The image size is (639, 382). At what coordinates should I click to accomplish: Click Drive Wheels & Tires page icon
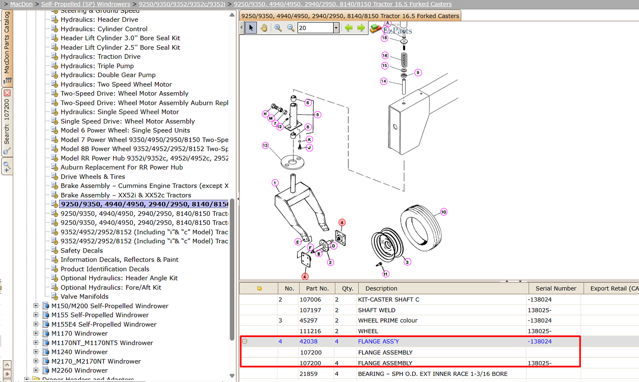coord(55,176)
